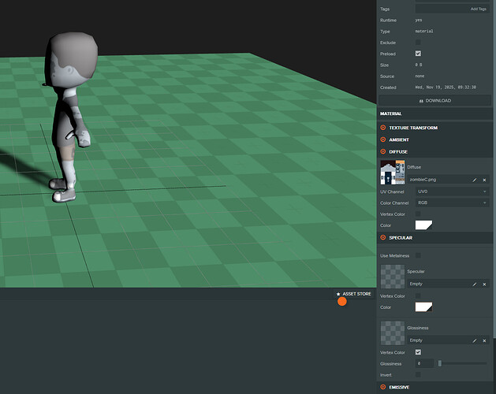The height and width of the screenshot is (394, 496).
Task: Clear the Glossiness texture slot with the x icon
Action: [484, 340]
